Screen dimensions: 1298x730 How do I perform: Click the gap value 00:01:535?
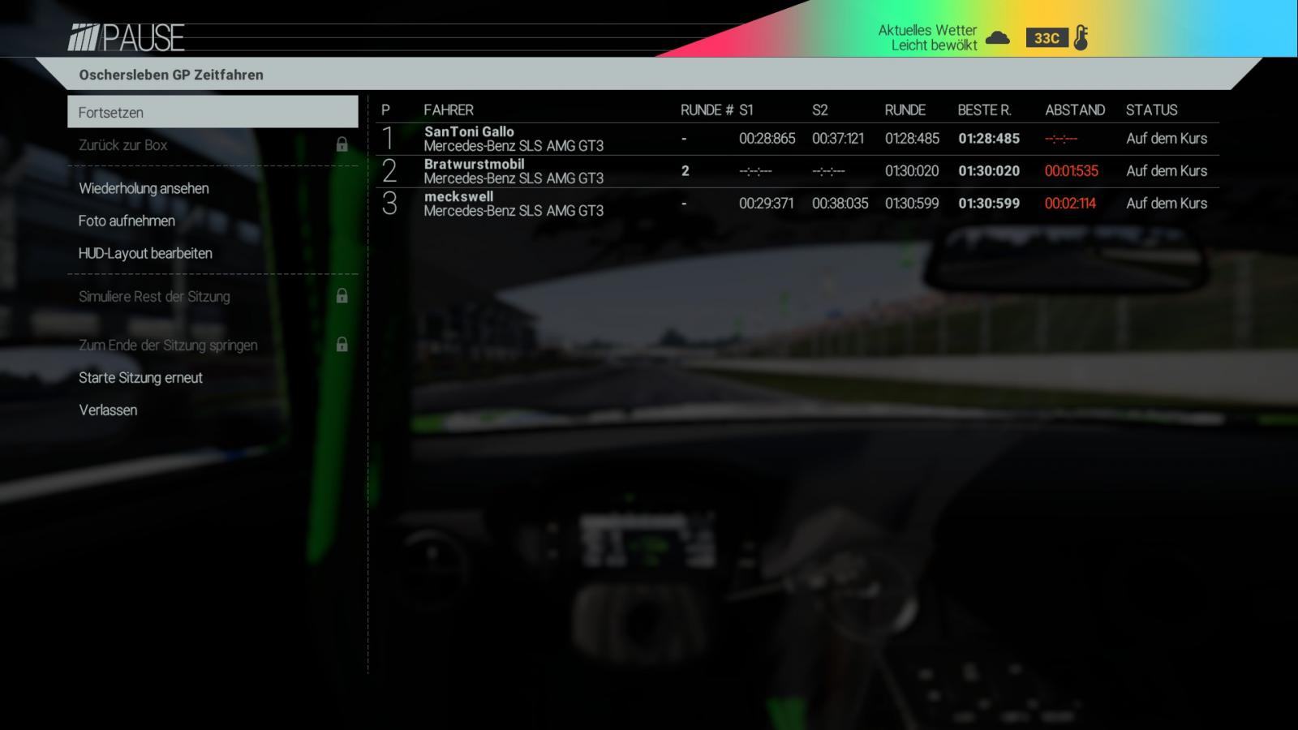click(x=1071, y=171)
